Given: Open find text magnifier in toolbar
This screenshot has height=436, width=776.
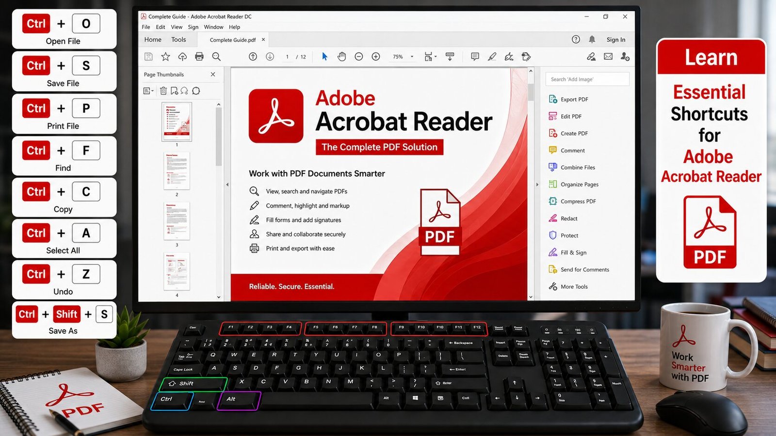Looking at the screenshot, I should [x=216, y=57].
